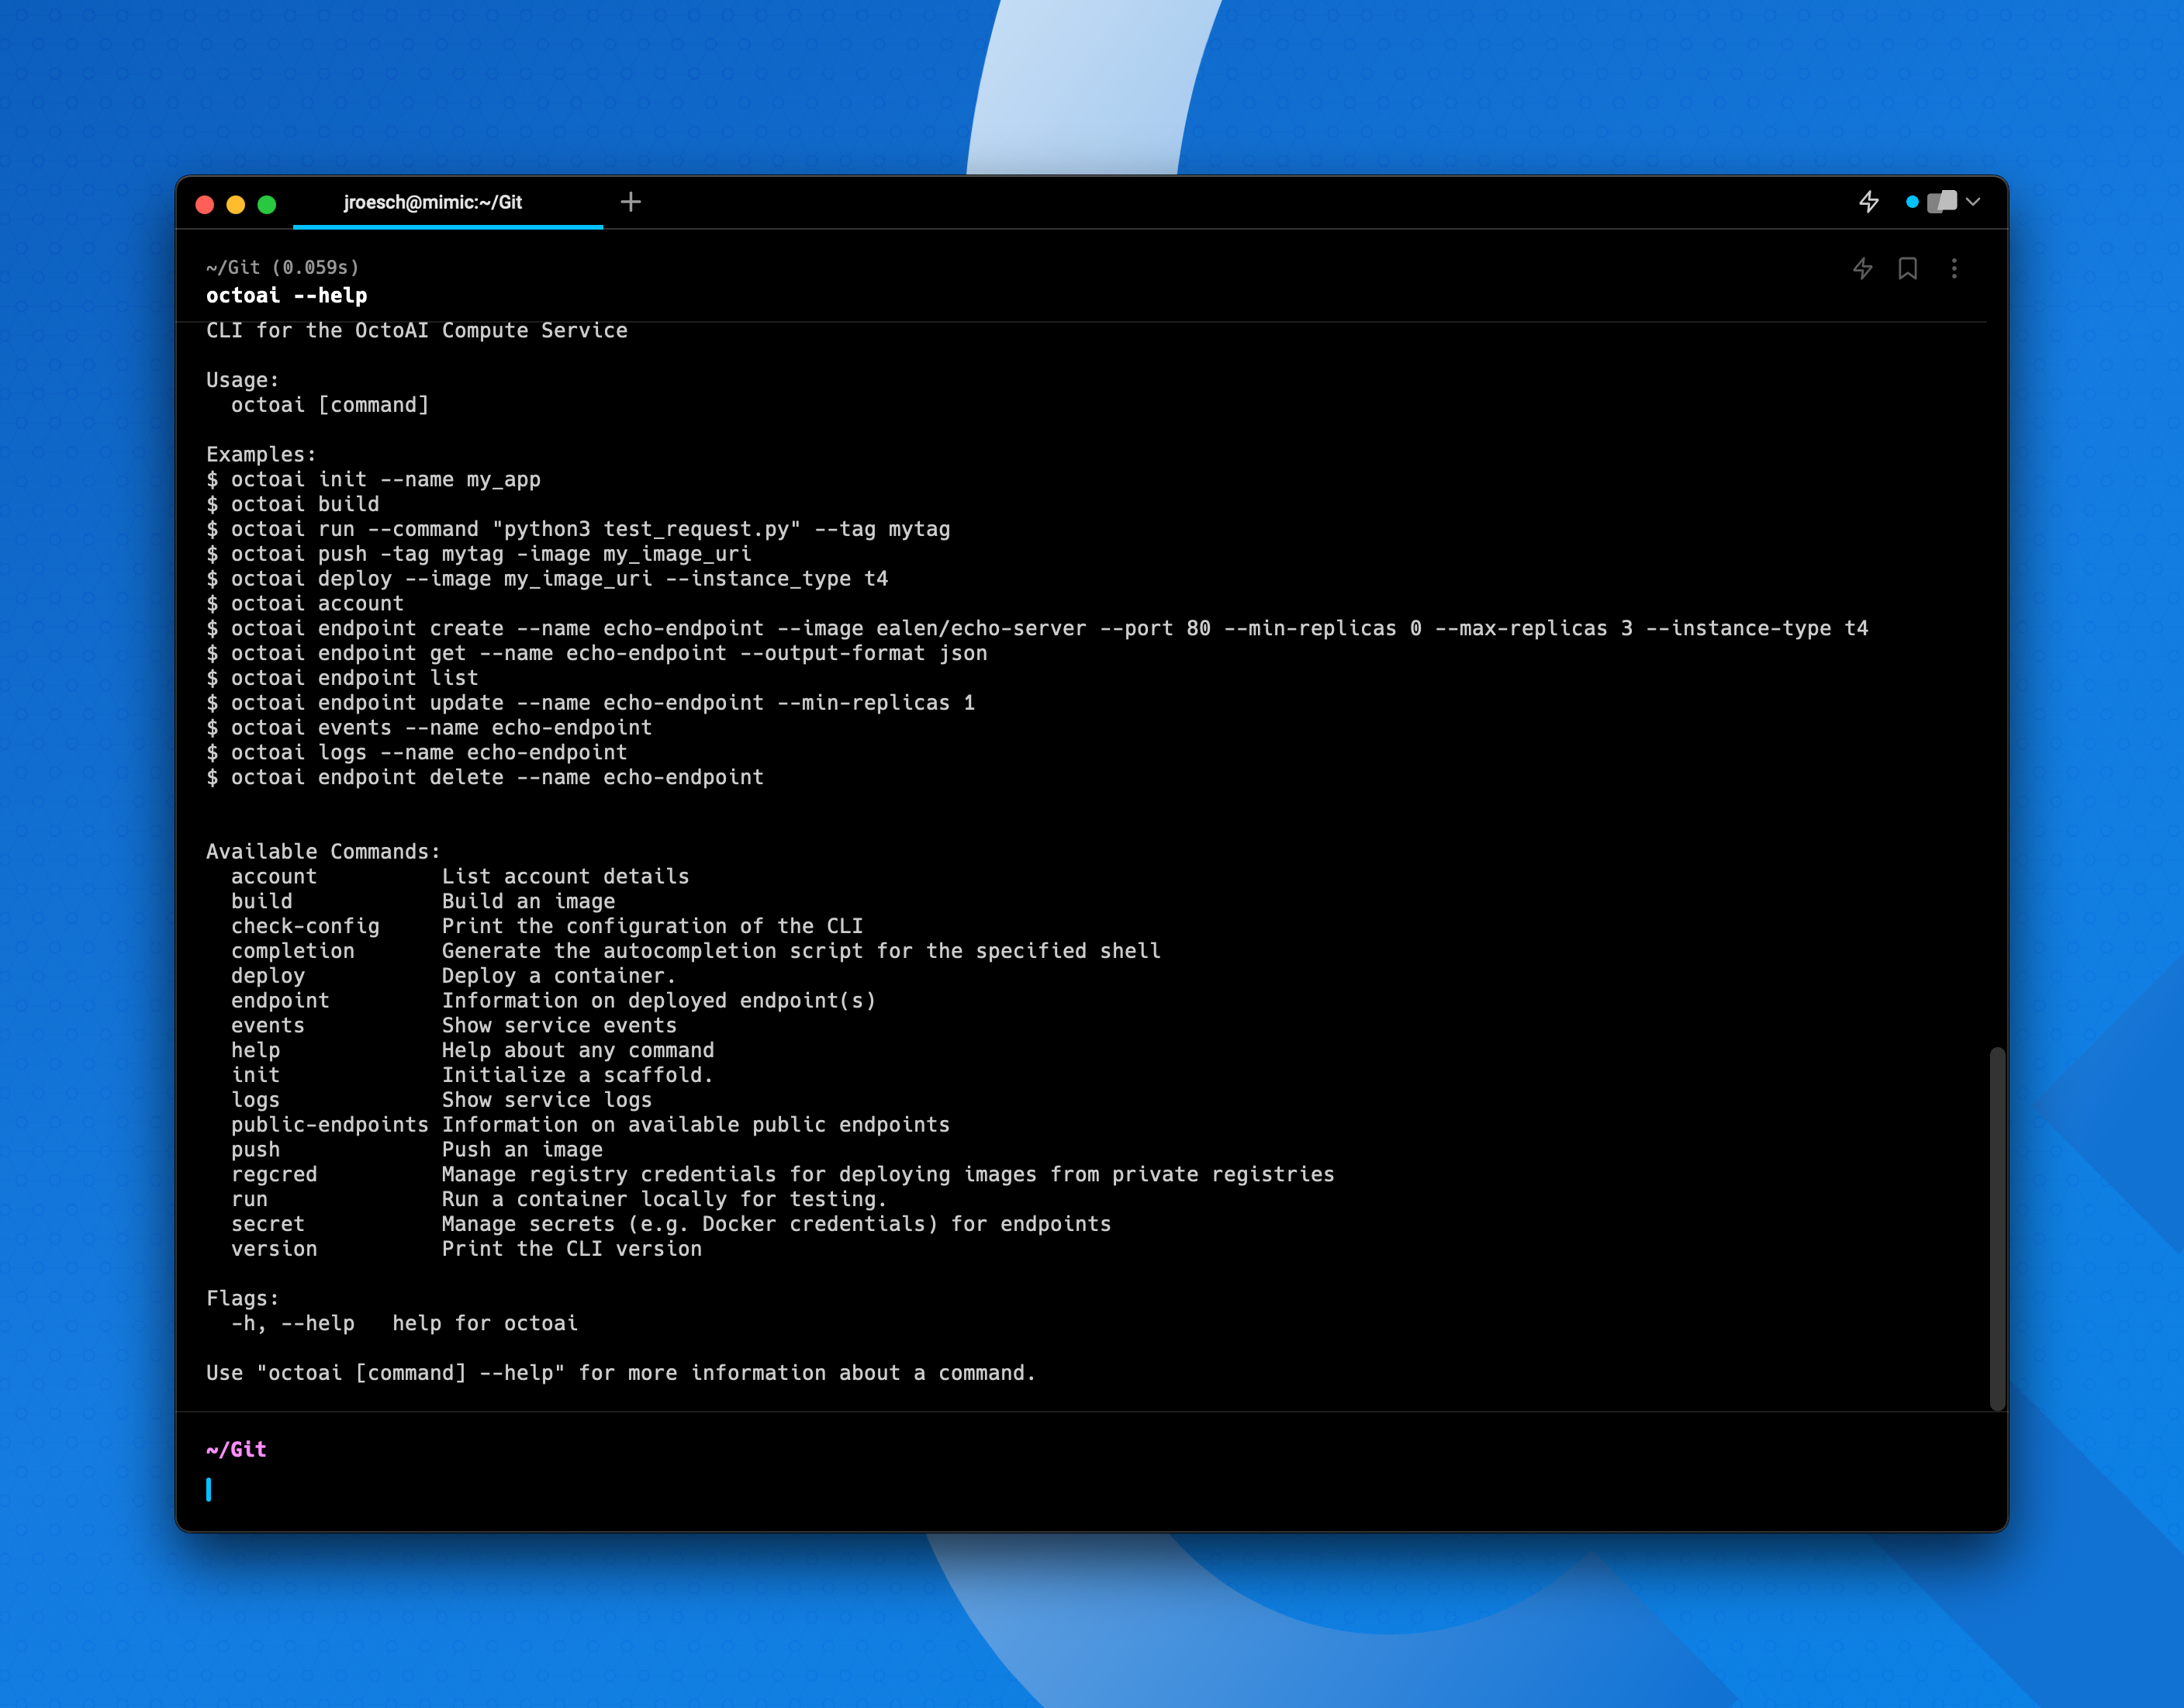Minimize the window with the yellow button
2184x1708 pixels.
point(236,204)
